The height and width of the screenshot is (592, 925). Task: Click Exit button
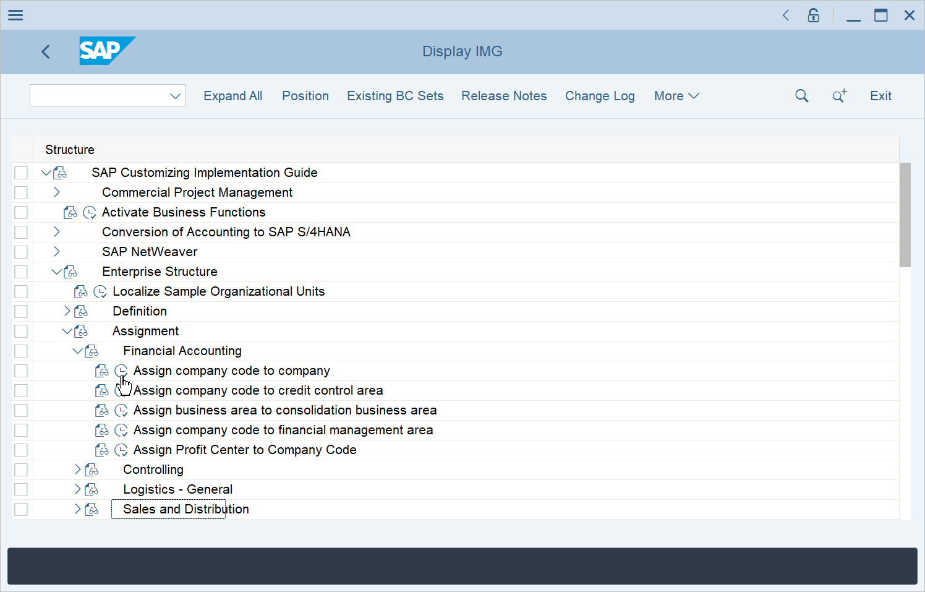(880, 96)
